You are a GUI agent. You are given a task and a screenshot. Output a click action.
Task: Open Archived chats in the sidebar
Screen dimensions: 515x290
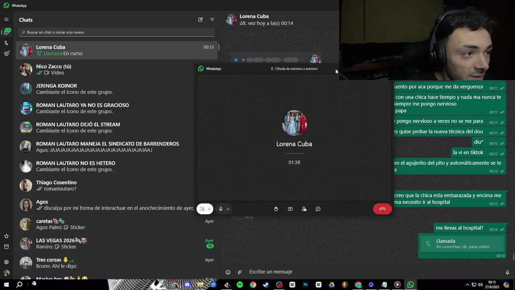(6, 246)
